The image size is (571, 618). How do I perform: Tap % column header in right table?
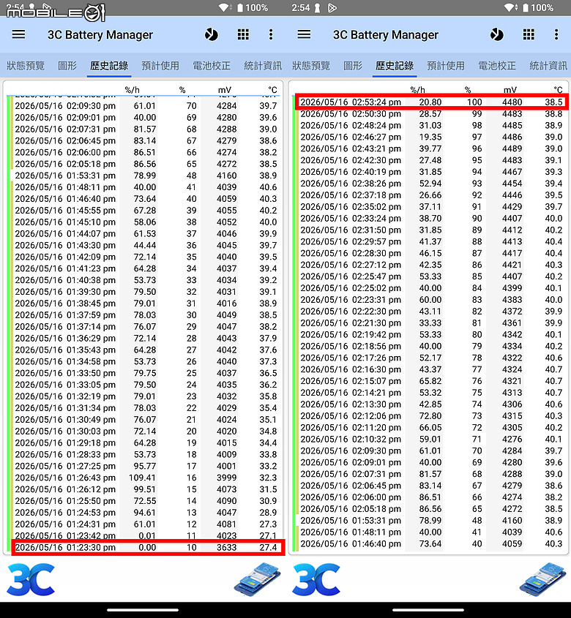[x=468, y=90]
